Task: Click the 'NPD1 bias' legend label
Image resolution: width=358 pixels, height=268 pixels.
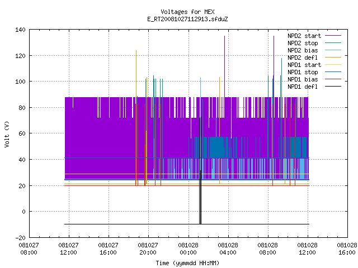Action: tap(303, 79)
